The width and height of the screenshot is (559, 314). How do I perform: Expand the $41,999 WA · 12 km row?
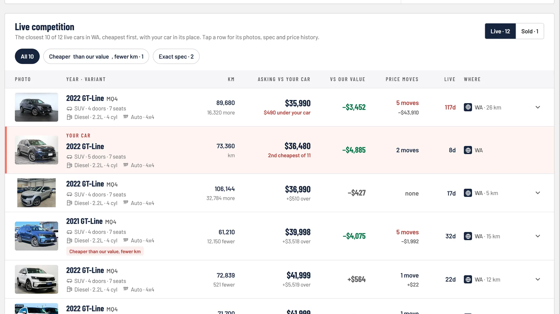[x=538, y=279]
